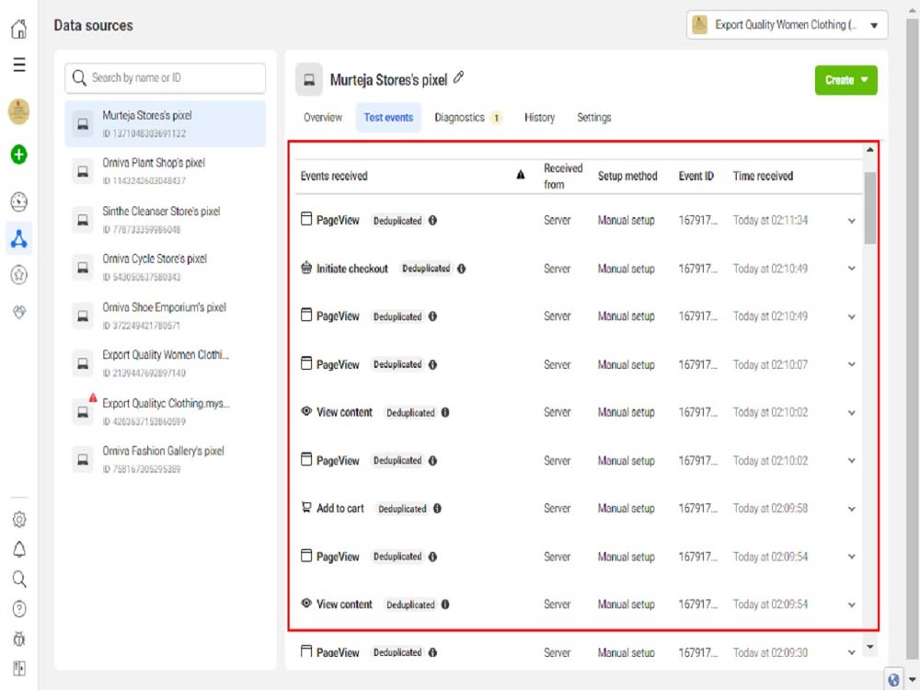Click the Add to cart event icon
Viewport: 920px width, 690px height.
[306, 508]
